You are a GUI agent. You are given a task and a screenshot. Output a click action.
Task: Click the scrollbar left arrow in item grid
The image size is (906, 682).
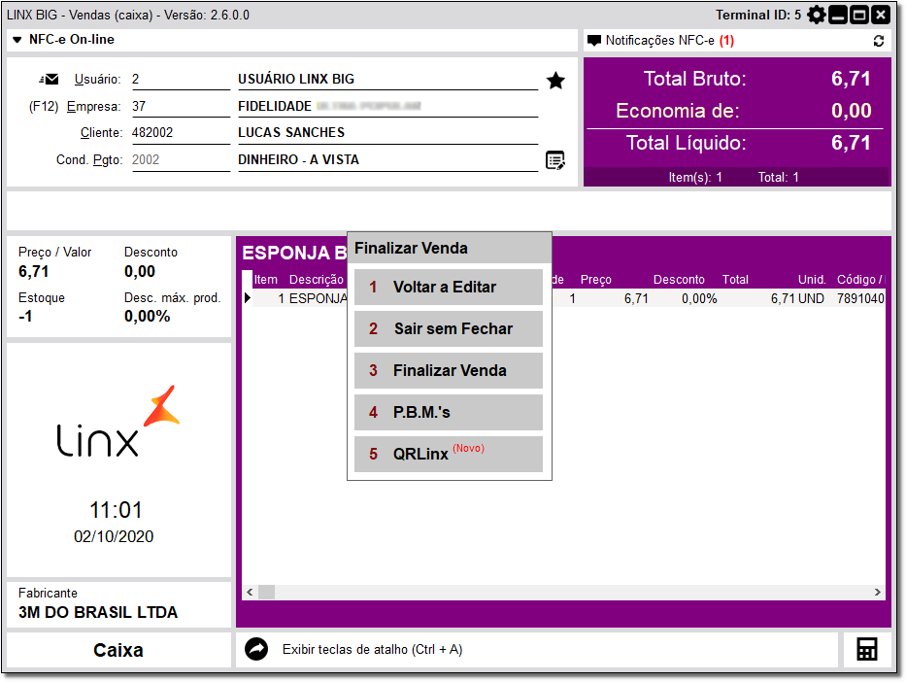point(250,592)
